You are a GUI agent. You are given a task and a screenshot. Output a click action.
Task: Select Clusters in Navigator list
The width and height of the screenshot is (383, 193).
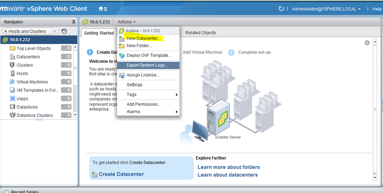tap(25, 65)
